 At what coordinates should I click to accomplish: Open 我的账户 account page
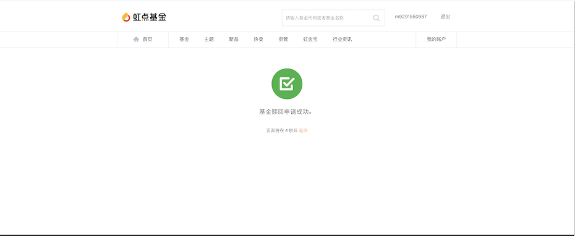pyautogui.click(x=437, y=39)
